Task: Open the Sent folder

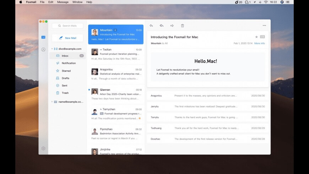Action: (67, 86)
